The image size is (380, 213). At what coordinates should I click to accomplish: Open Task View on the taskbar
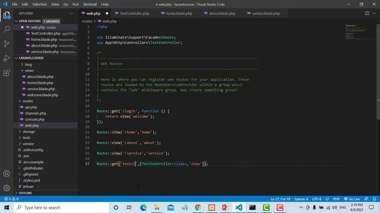coord(129,208)
